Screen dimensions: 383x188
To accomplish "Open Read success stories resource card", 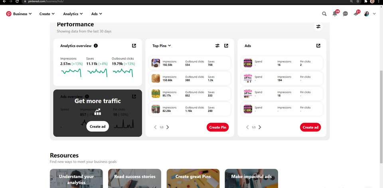I will [x=134, y=178].
